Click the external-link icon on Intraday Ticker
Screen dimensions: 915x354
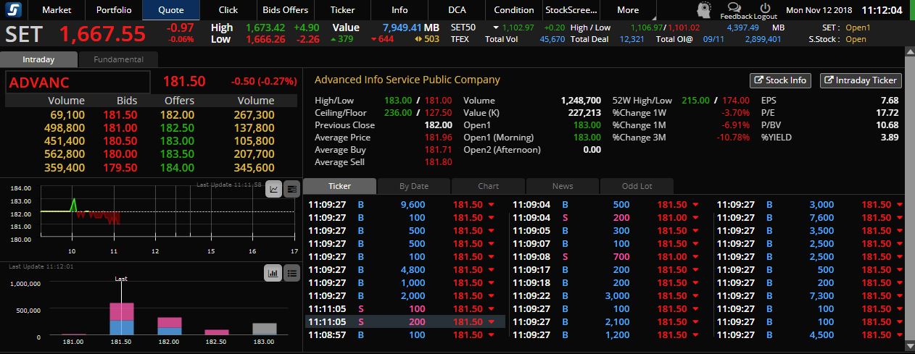(x=829, y=80)
